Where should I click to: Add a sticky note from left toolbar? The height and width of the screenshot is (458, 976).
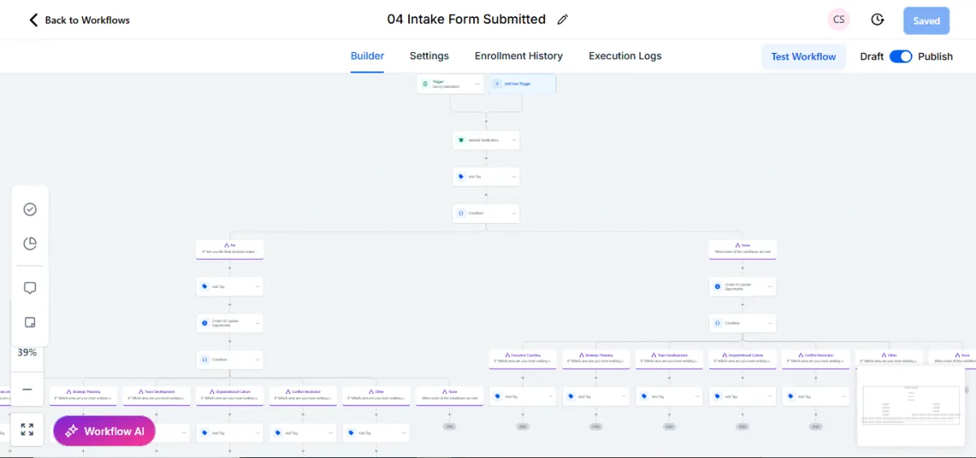[x=30, y=322]
